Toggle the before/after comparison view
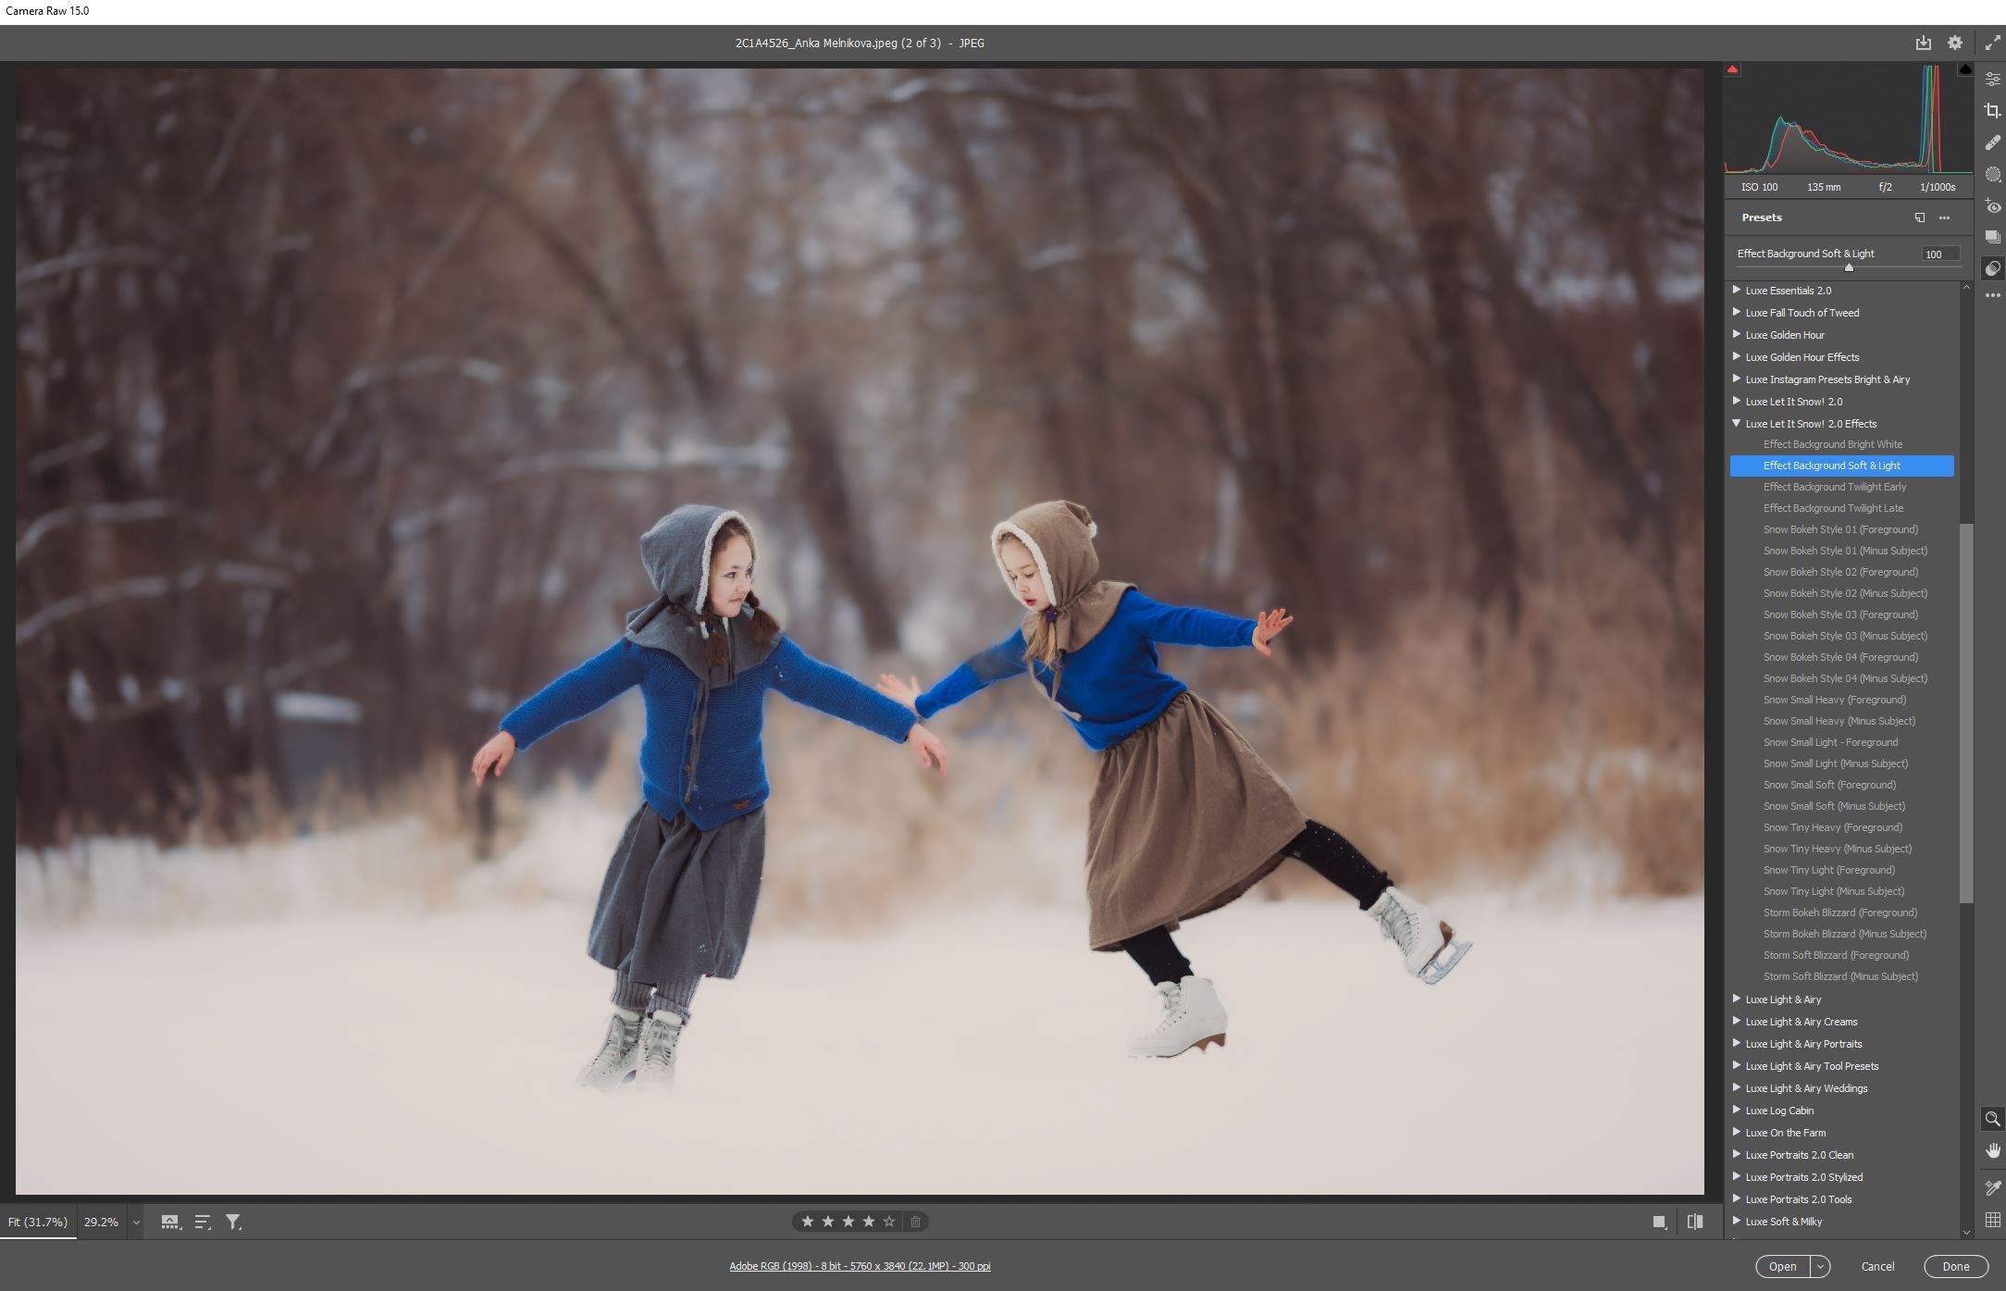This screenshot has width=2006, height=1291. click(1693, 1222)
